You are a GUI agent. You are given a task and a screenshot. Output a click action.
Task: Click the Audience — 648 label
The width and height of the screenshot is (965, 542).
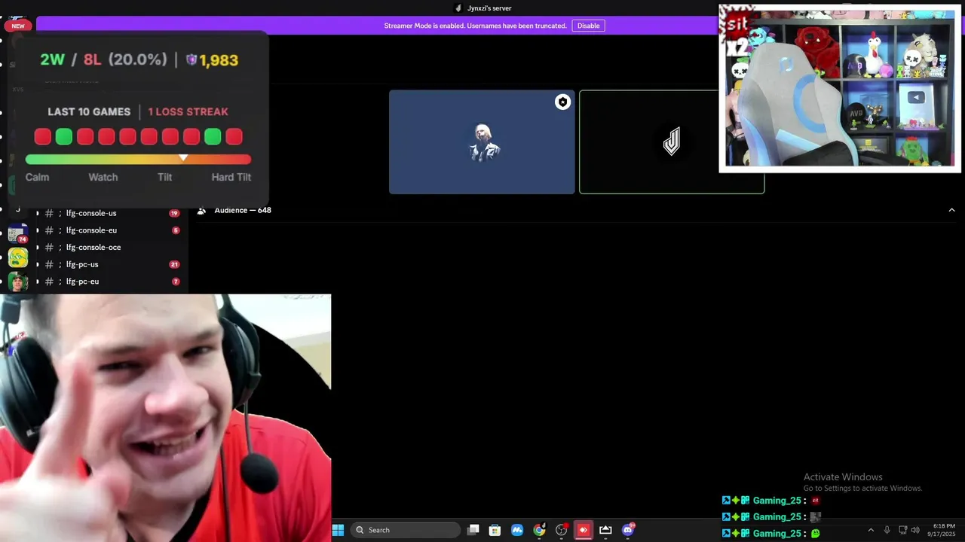point(243,210)
